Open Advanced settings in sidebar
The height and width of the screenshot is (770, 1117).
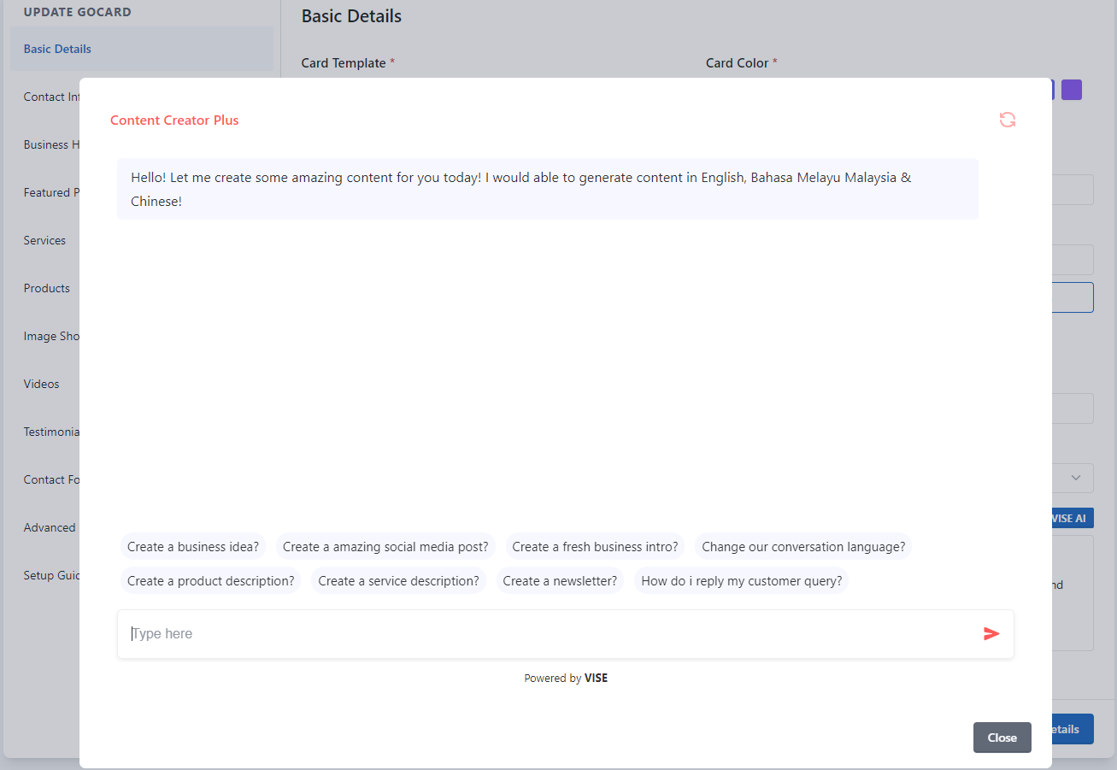click(50, 527)
